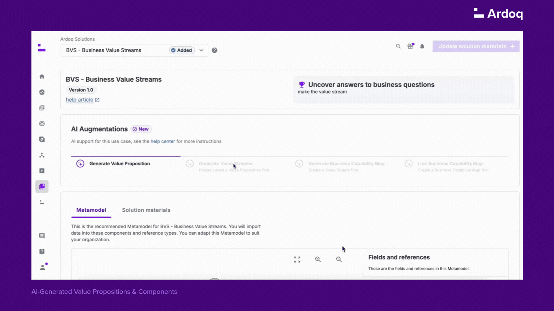The width and height of the screenshot is (554, 311).
Task: Click the Update solution materials button
Action: (x=476, y=46)
